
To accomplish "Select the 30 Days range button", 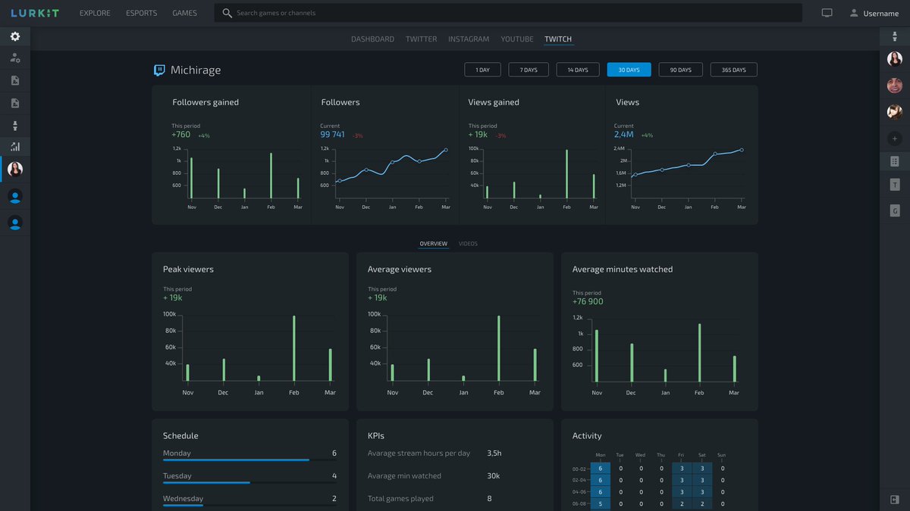I will click(629, 70).
